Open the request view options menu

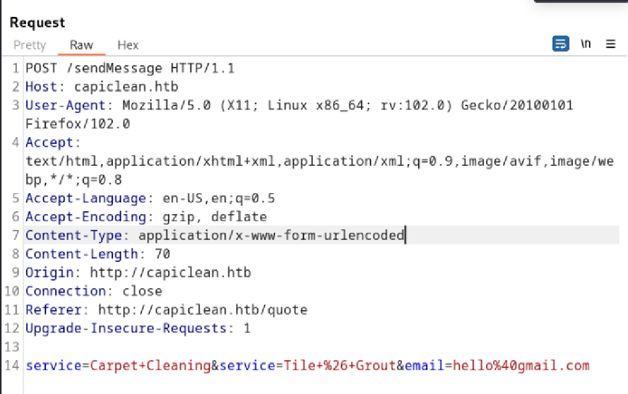pos(610,44)
